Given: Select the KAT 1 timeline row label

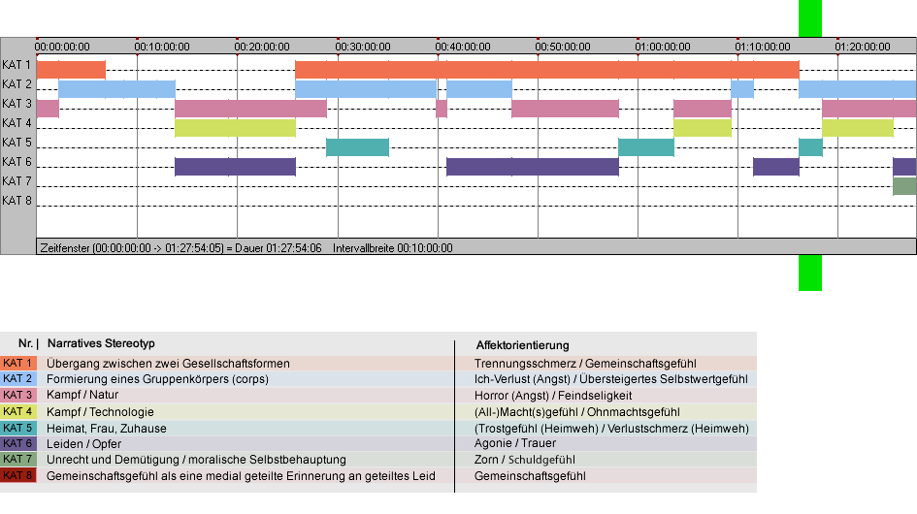Looking at the screenshot, I should pyautogui.click(x=16, y=65).
